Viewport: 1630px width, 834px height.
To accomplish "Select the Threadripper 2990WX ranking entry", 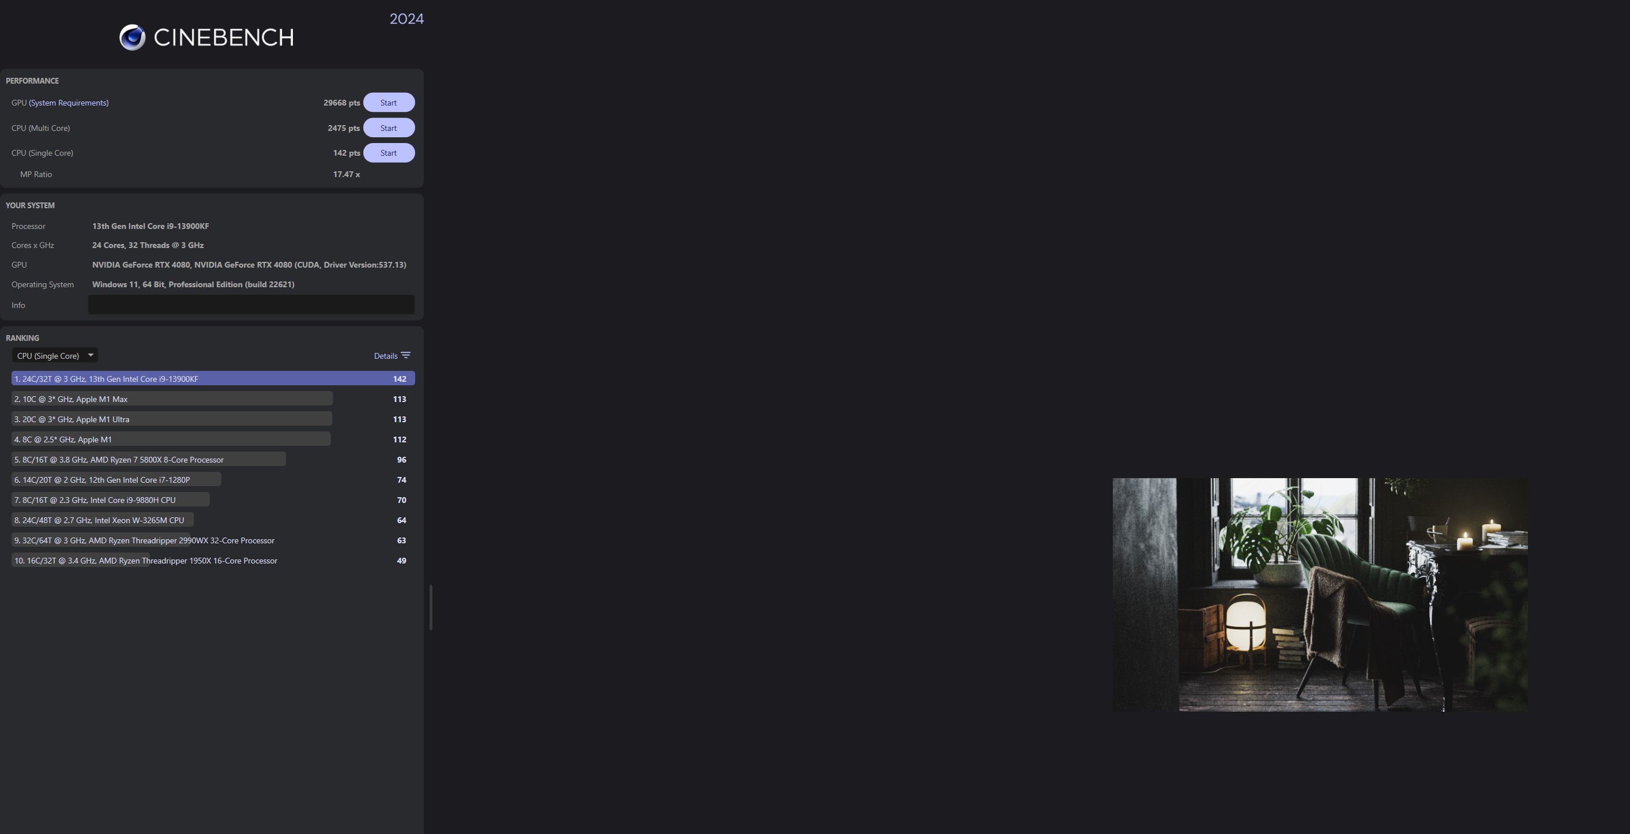I will 144,540.
